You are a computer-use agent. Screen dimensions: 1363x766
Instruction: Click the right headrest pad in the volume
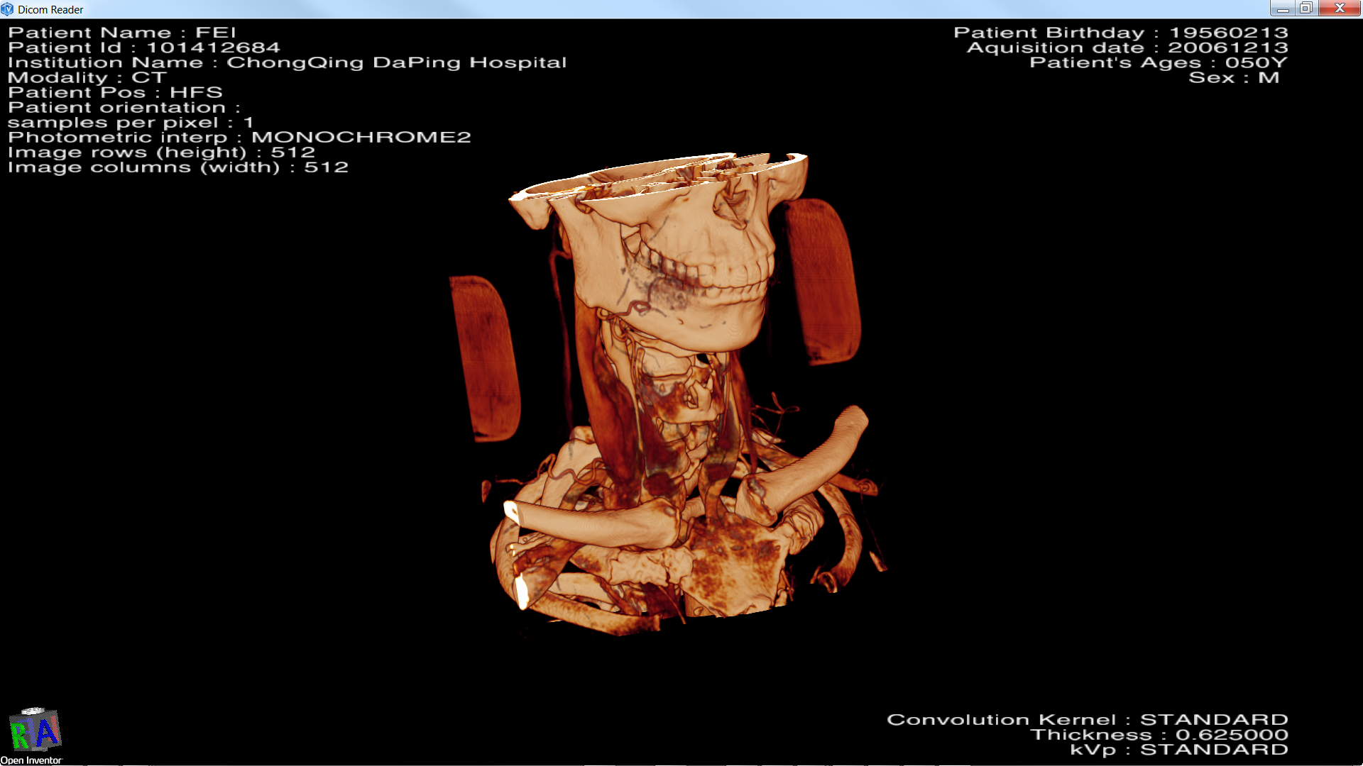tap(823, 280)
